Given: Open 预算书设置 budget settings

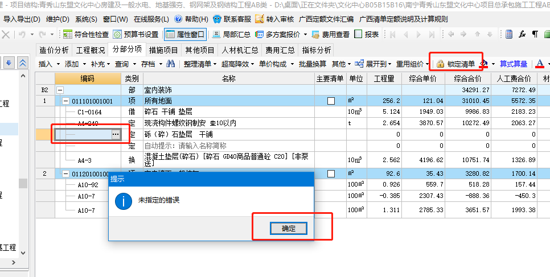Looking at the screenshot, I should 136,34.
